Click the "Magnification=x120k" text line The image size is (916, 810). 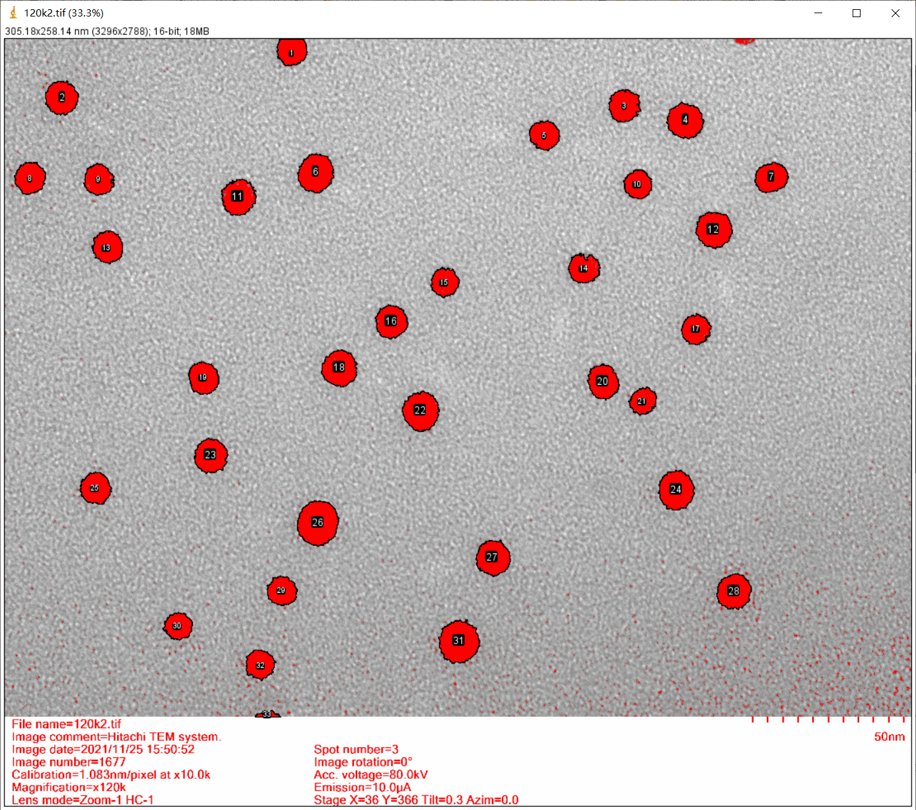point(69,788)
